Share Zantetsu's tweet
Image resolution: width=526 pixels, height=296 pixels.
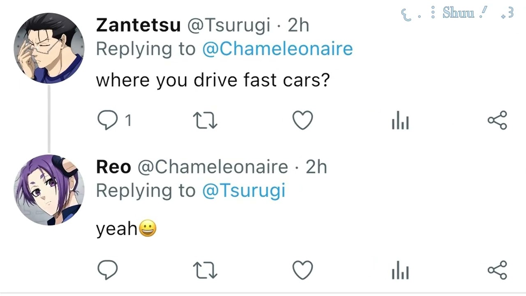point(497,120)
